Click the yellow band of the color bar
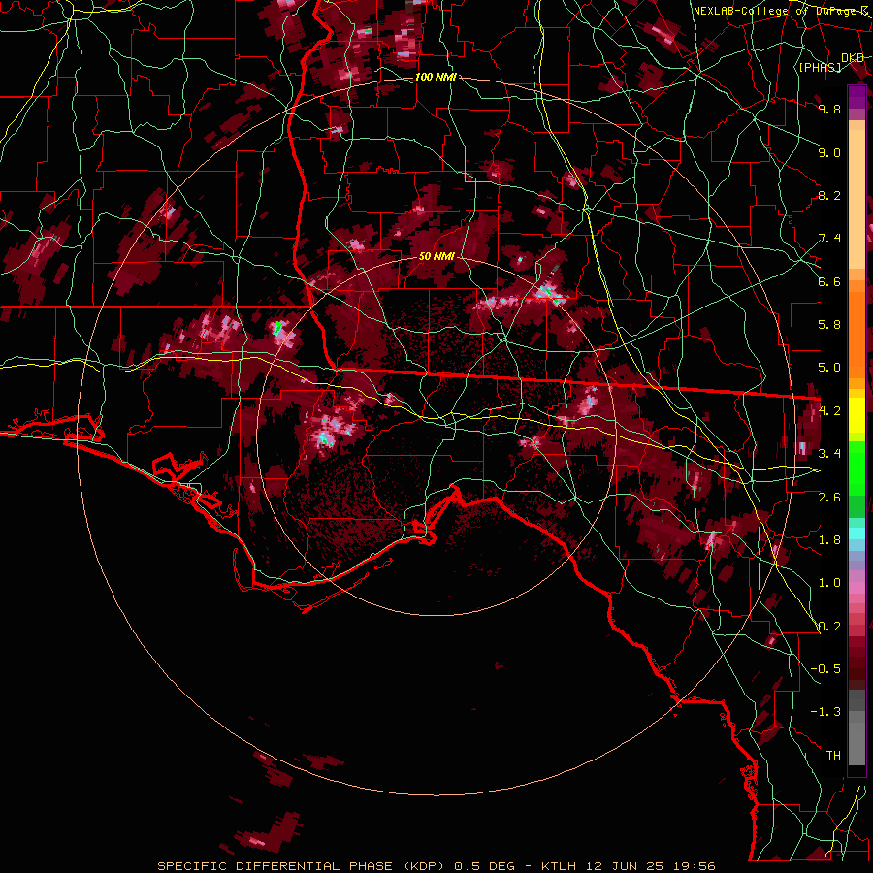 click(857, 415)
